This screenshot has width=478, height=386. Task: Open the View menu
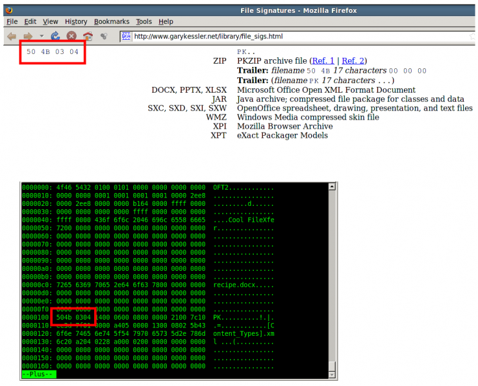pyautogui.click(x=50, y=22)
